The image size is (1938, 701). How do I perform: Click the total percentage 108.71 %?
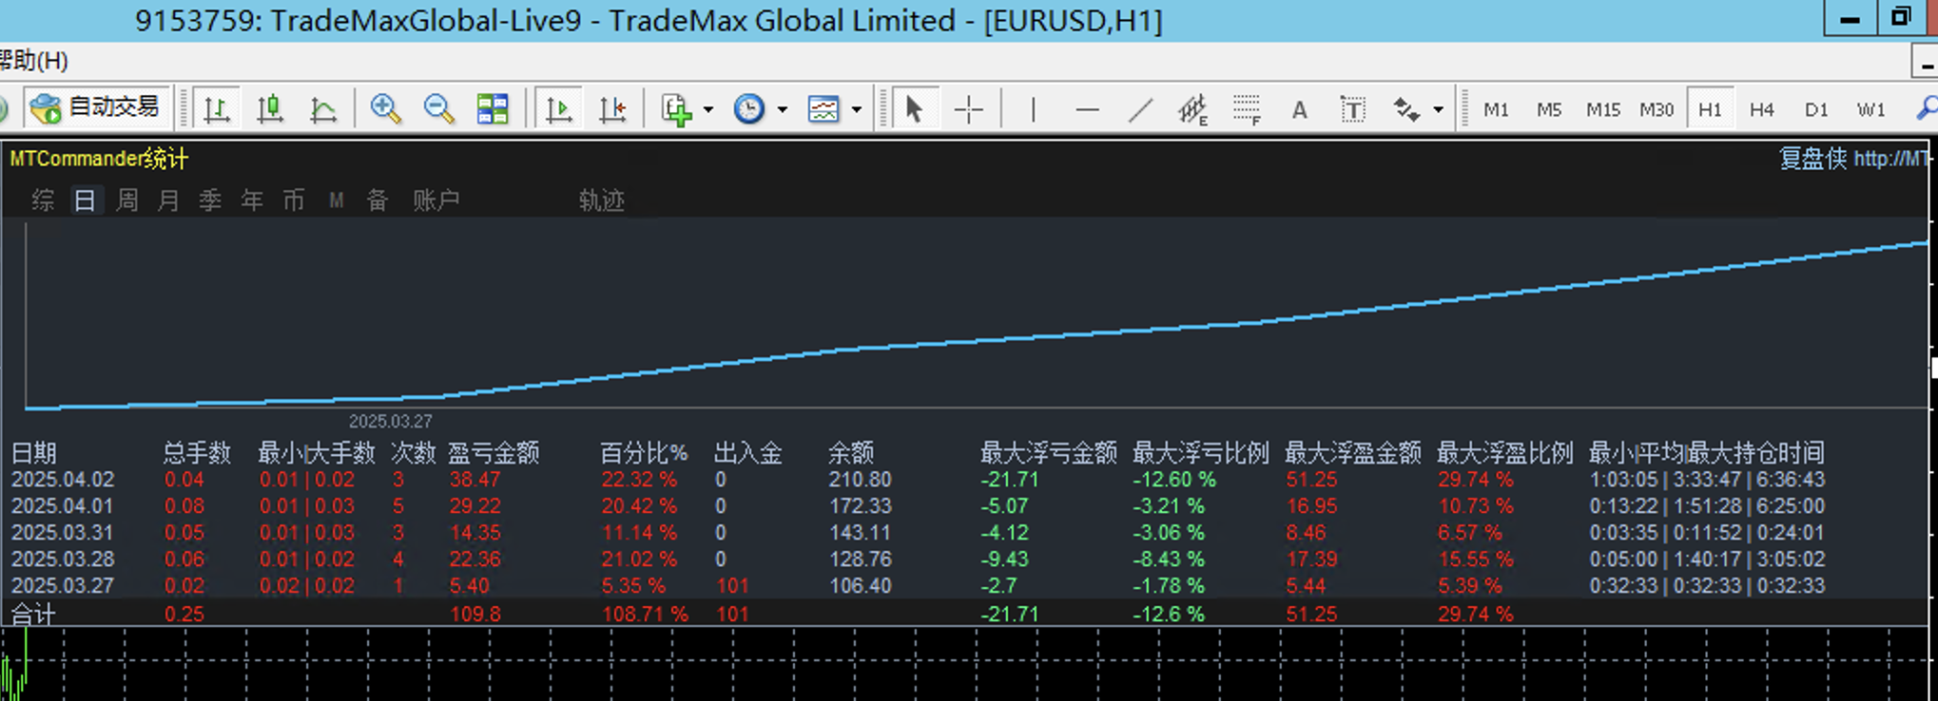[x=645, y=615]
